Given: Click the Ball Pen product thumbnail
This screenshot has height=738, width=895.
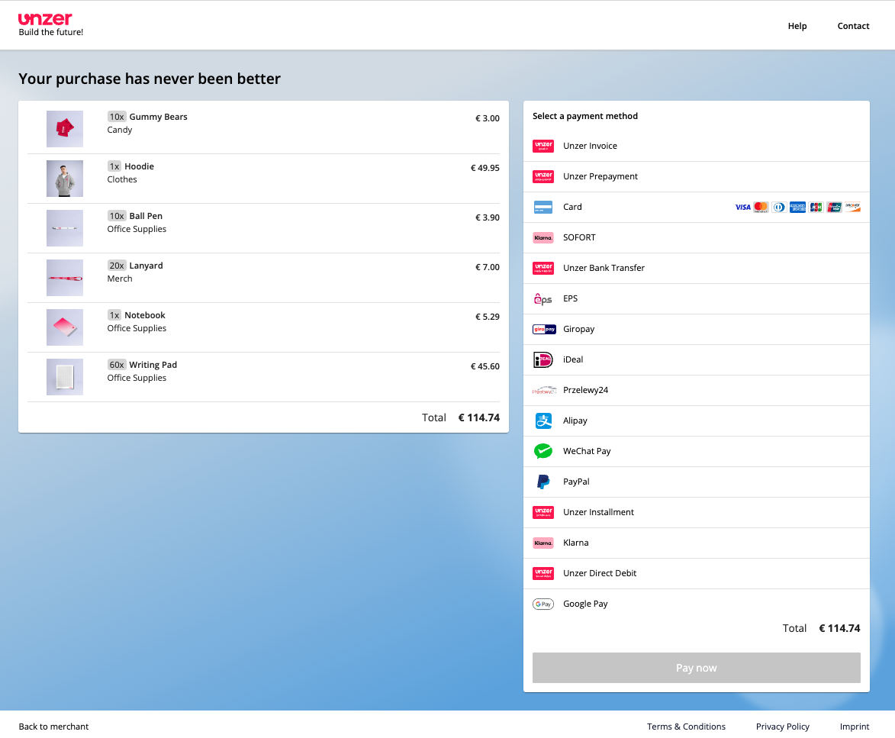Looking at the screenshot, I should click(65, 228).
